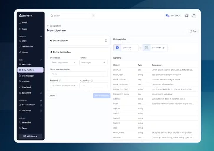Click the chain_id column row

pos(156,70)
